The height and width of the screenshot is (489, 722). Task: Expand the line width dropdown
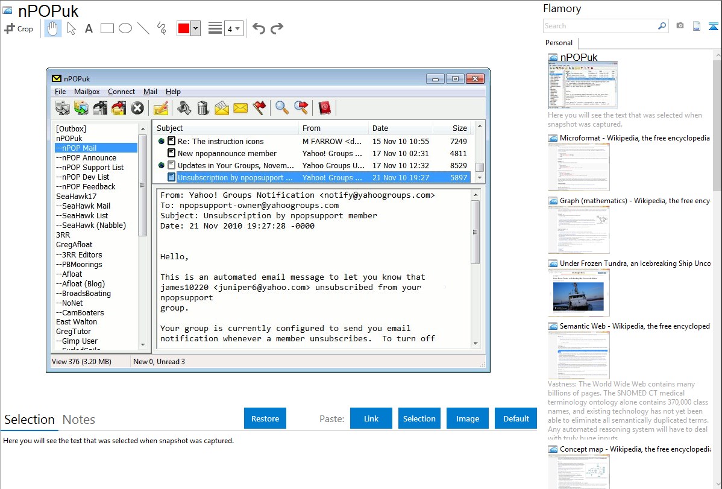pos(233,28)
